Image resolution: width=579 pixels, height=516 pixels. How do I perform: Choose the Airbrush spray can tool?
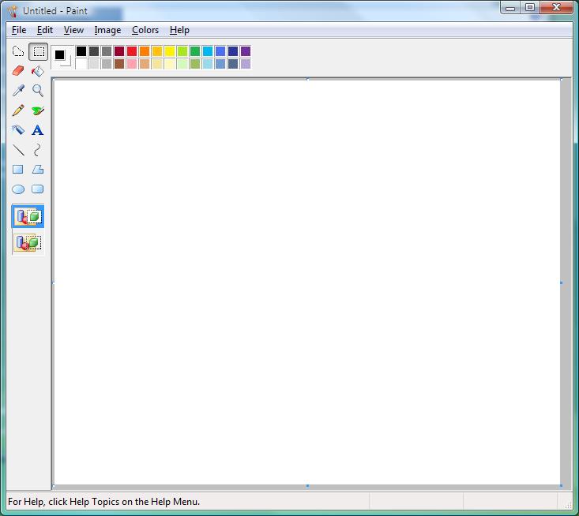[x=18, y=130]
